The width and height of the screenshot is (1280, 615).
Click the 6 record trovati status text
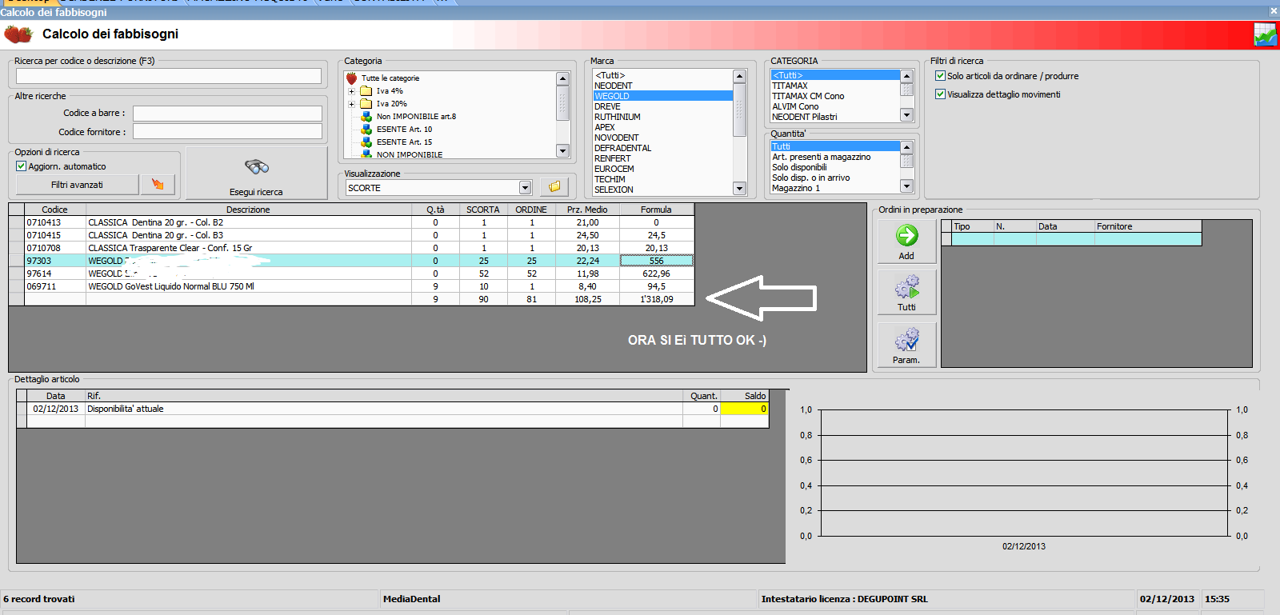coord(39,599)
